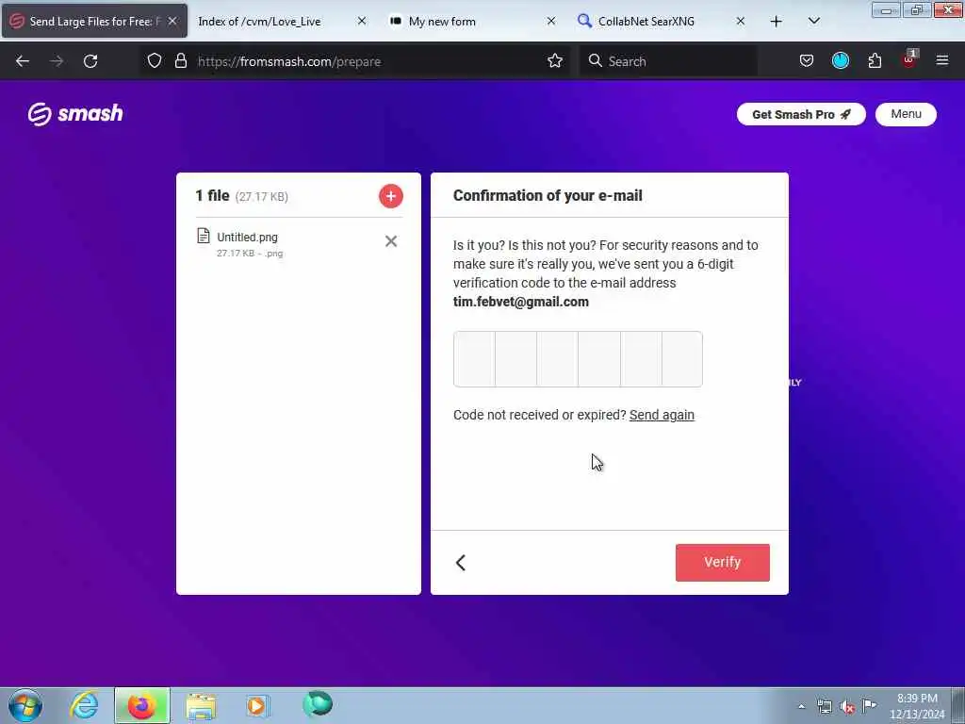Screen dimensions: 965x724
Task: Click the network tray icon
Action: 825,706
